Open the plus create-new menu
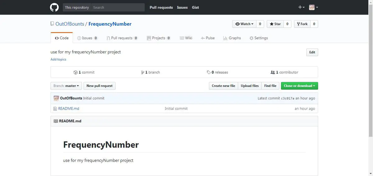Screen dimensions: 373x176 point(301,7)
